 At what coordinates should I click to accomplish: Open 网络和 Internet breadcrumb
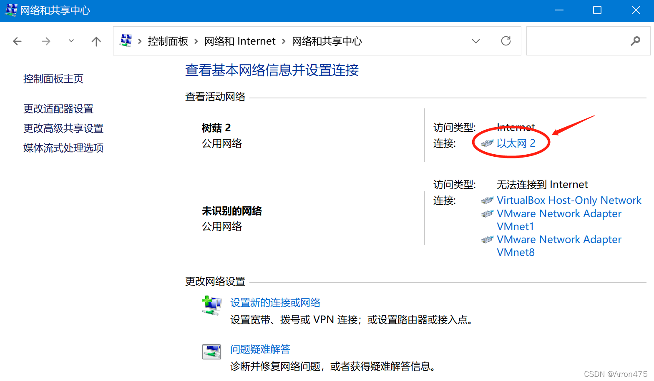[240, 41]
